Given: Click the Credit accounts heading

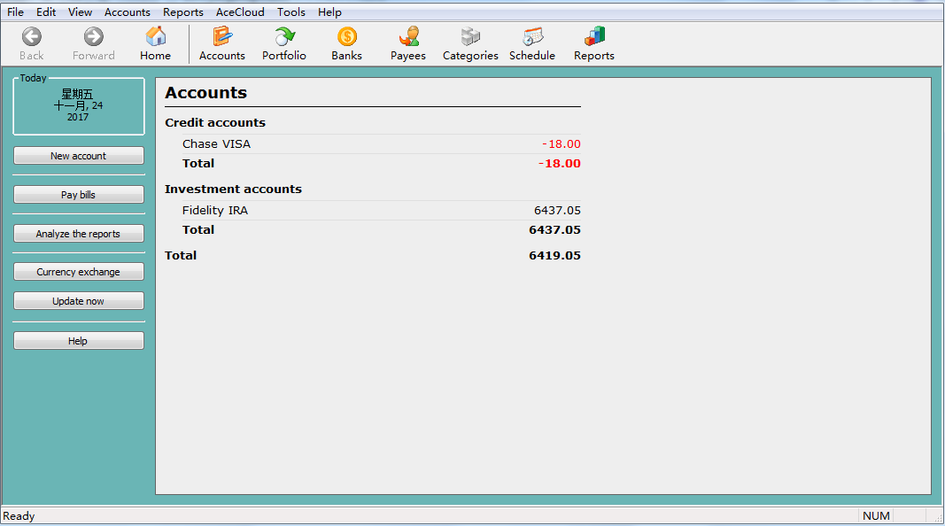Looking at the screenshot, I should coord(215,122).
